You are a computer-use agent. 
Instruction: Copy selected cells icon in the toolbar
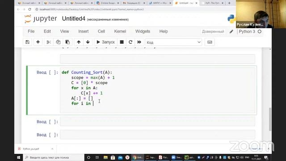58,42
